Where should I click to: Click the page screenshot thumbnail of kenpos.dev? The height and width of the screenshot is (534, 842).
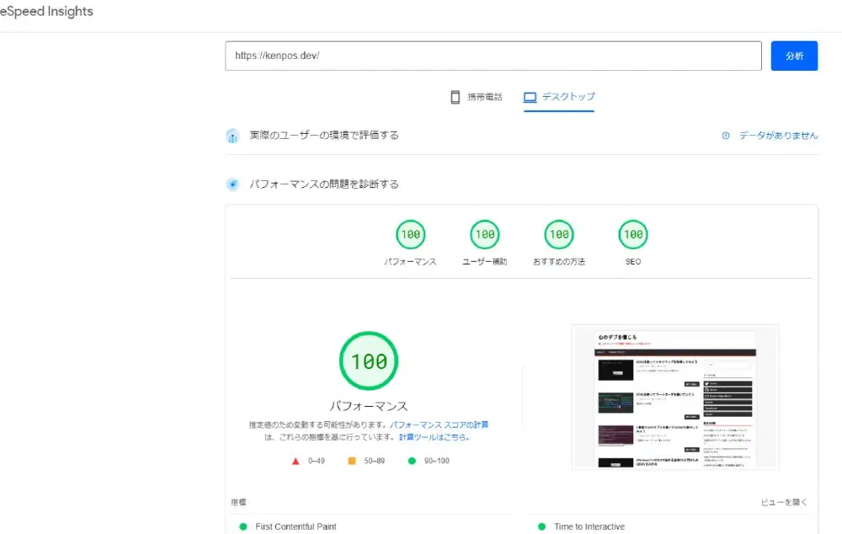coord(675,397)
